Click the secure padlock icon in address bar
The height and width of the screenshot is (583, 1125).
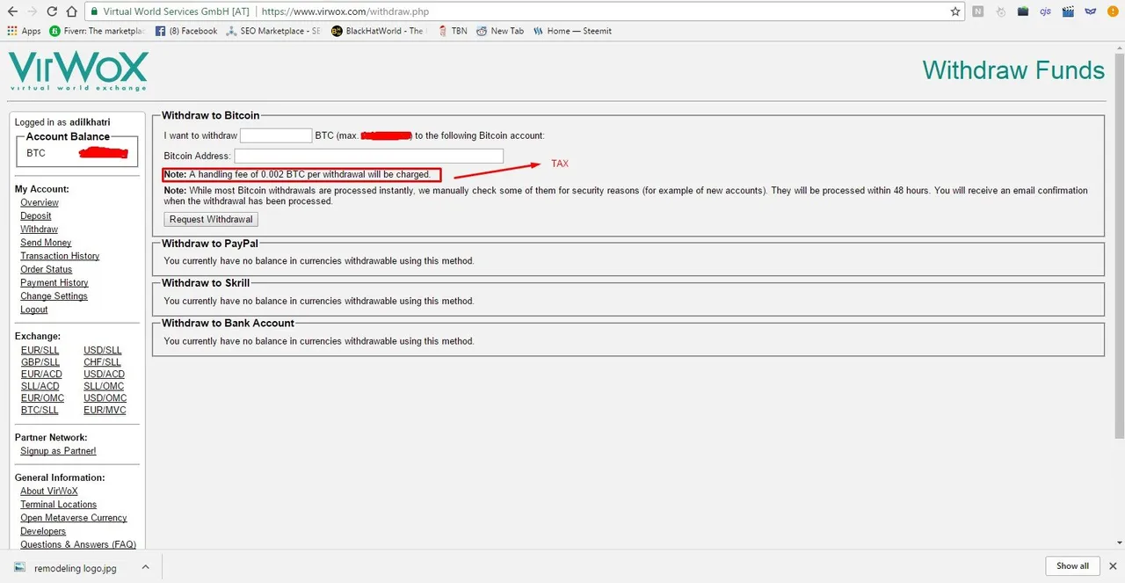tap(95, 12)
